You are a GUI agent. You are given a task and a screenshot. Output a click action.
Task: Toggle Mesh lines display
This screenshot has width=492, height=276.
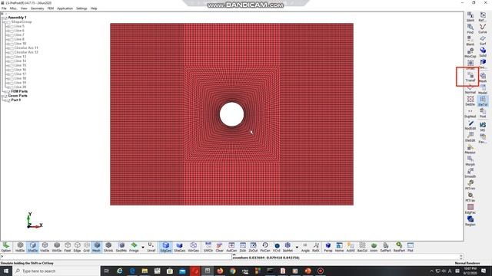point(97,247)
